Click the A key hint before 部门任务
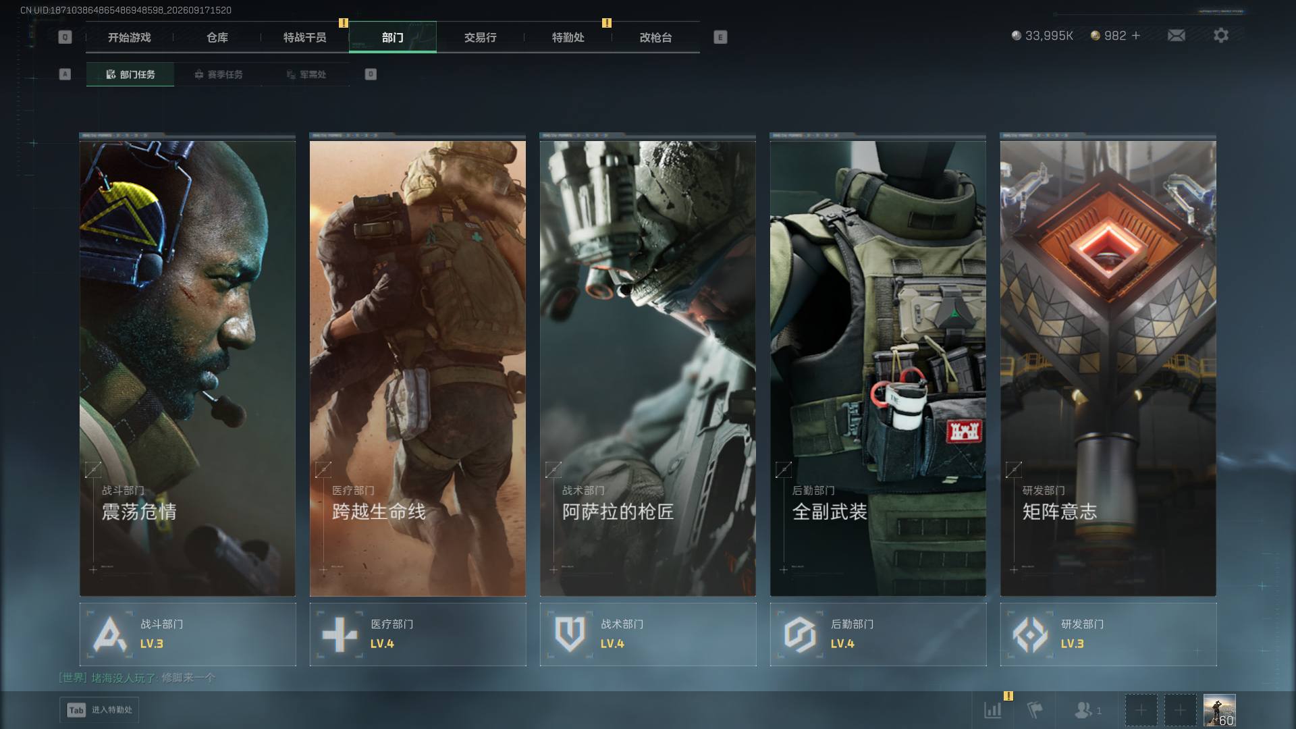 coord(65,74)
